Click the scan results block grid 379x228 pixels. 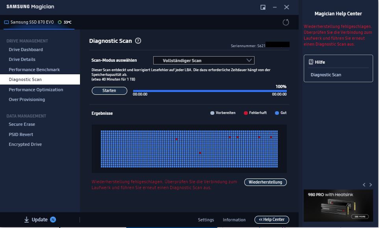coord(189,149)
